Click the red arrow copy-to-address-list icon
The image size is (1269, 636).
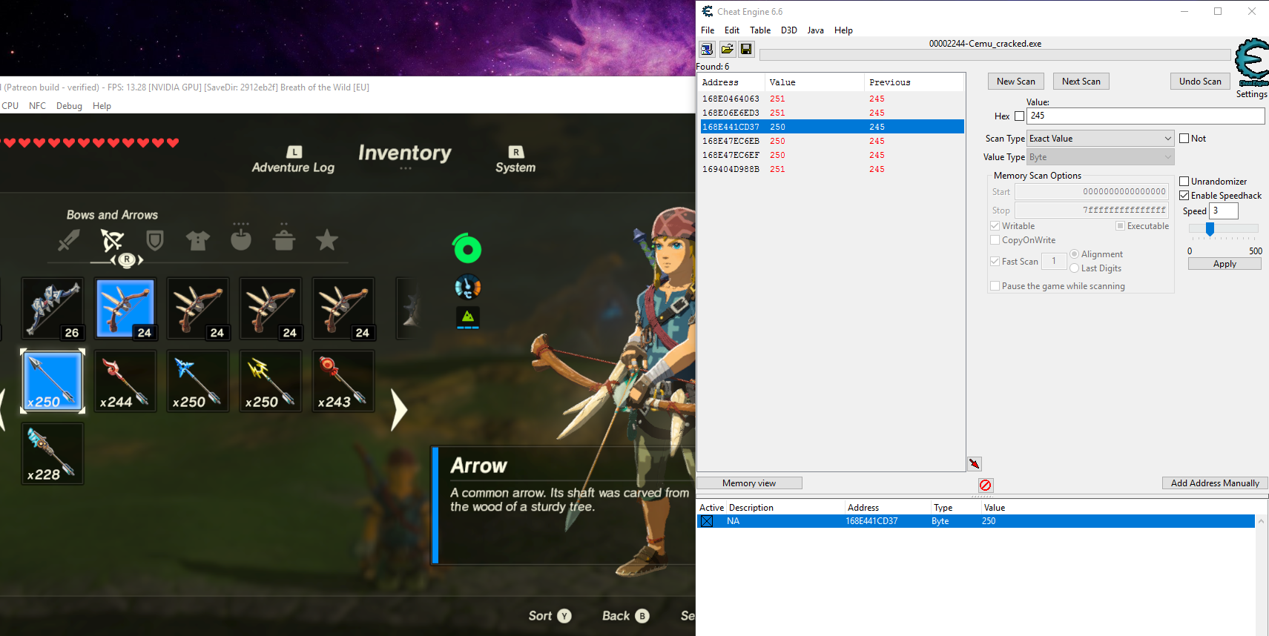[975, 464]
